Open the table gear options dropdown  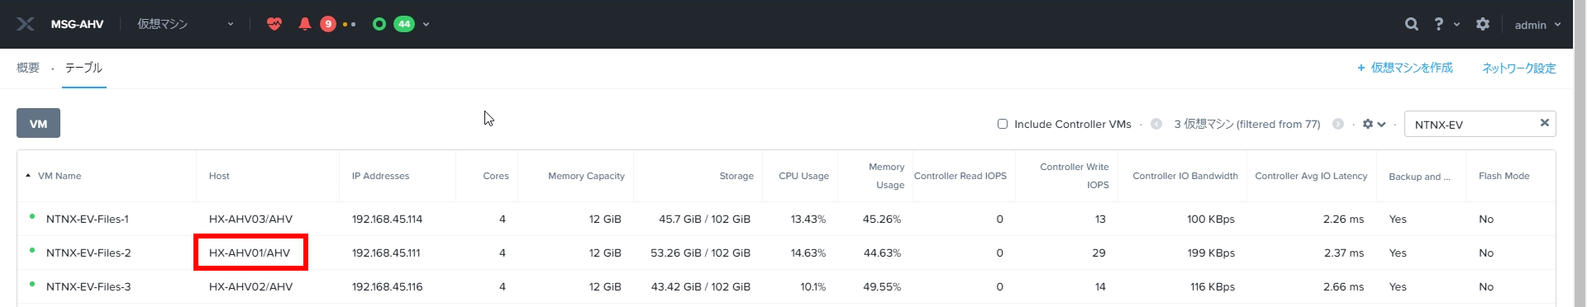point(1374,124)
